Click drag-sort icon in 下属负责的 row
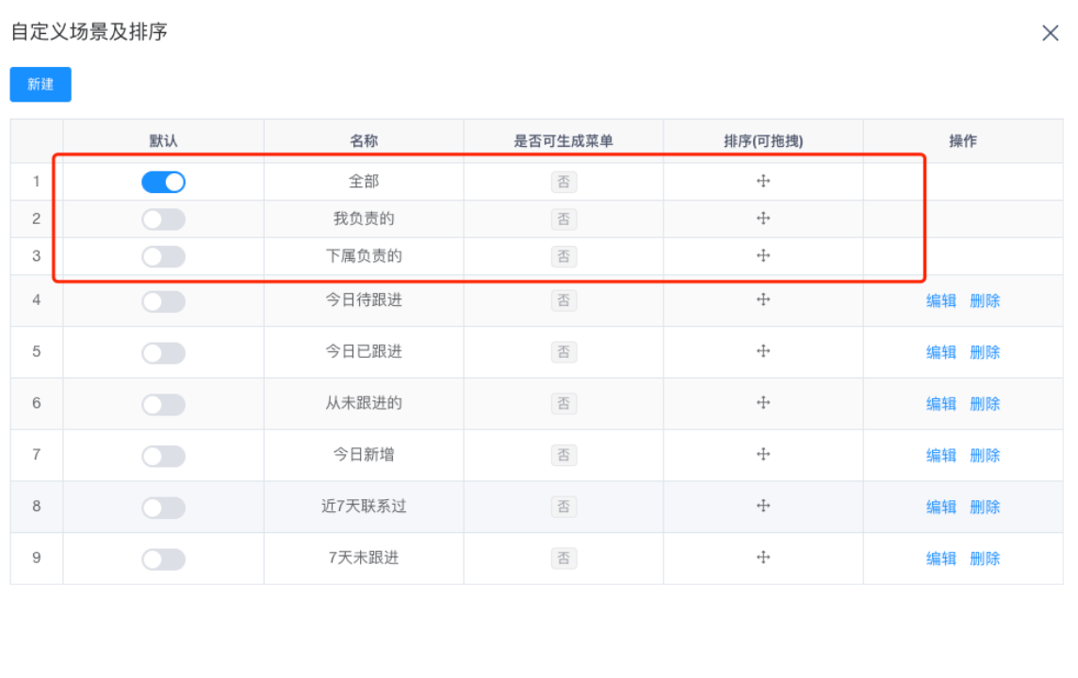The height and width of the screenshot is (678, 1078). coord(763,255)
